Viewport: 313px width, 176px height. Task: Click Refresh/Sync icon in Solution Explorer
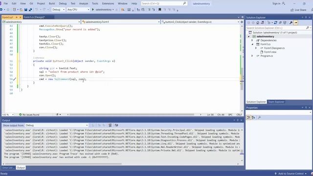point(276,23)
